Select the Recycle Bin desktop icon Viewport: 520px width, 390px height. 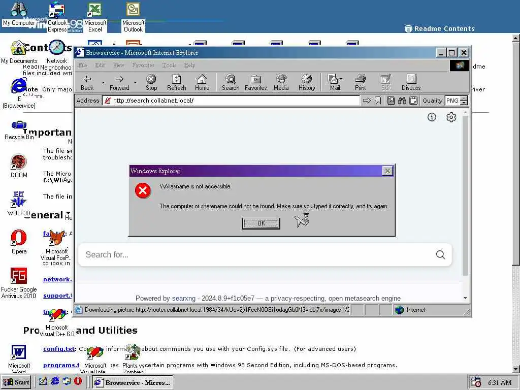(19, 130)
